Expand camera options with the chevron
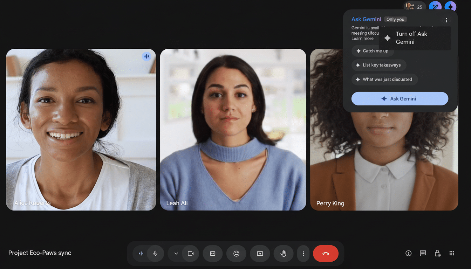Viewport: 471px width, 269px height. [x=175, y=253]
